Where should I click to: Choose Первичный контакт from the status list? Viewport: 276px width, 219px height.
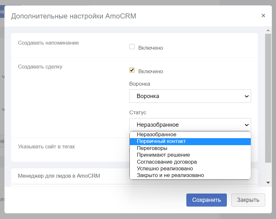(190, 141)
